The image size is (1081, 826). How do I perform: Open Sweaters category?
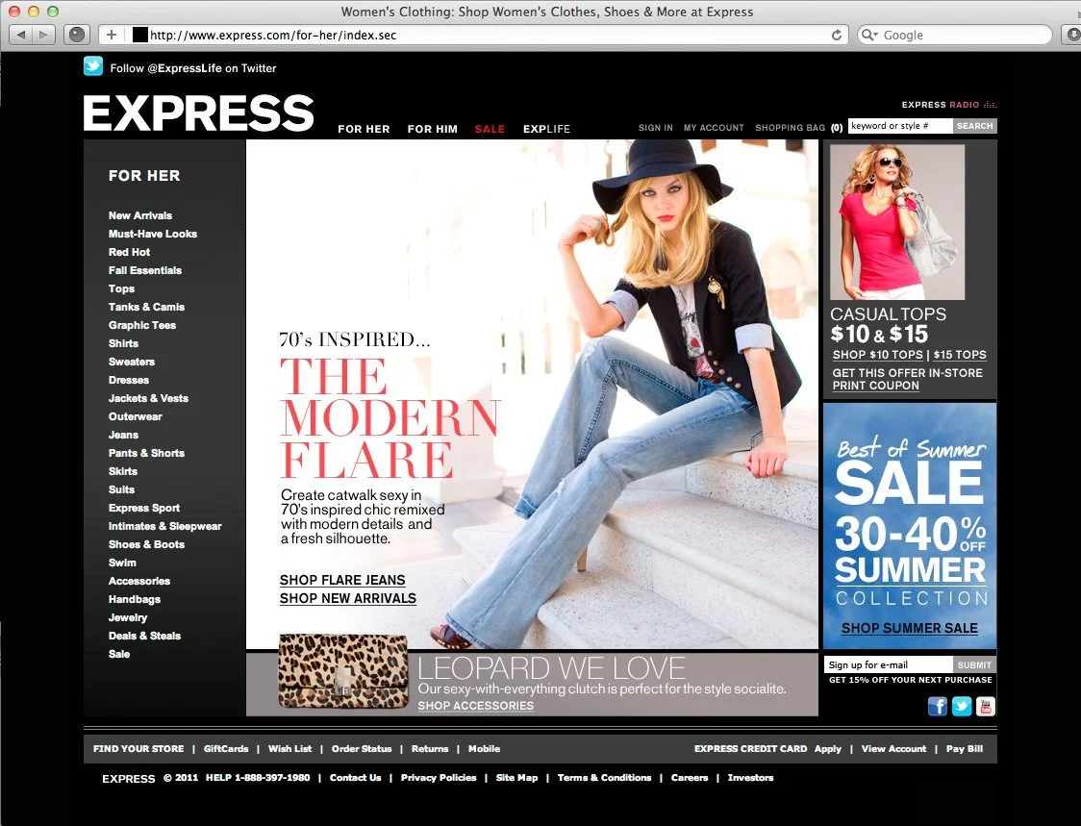point(131,362)
